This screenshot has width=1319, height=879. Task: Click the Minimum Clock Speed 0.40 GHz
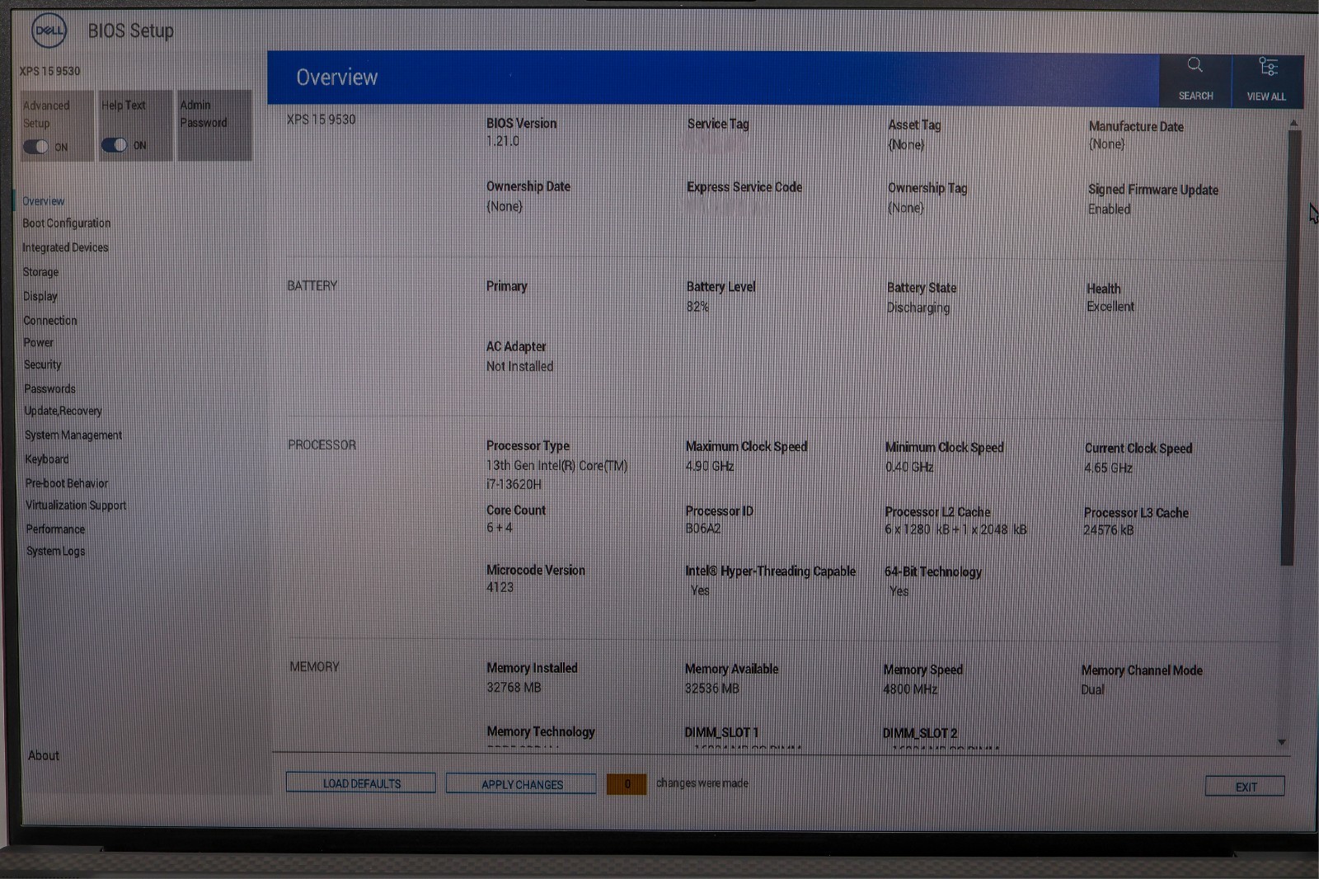(909, 468)
